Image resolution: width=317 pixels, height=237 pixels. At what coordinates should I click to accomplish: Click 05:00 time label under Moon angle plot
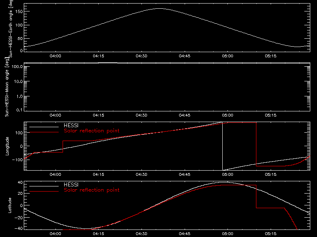(x=227, y=115)
